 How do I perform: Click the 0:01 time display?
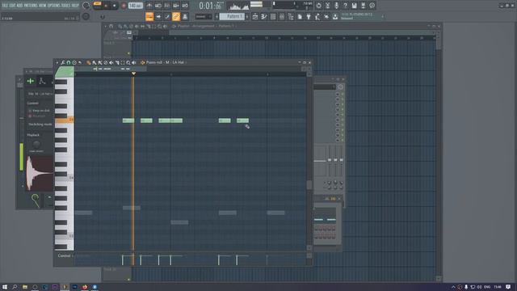point(211,6)
